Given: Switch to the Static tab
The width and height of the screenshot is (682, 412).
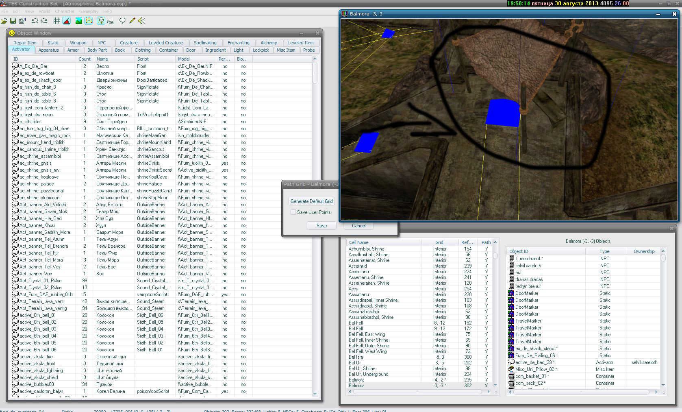Looking at the screenshot, I should [53, 43].
